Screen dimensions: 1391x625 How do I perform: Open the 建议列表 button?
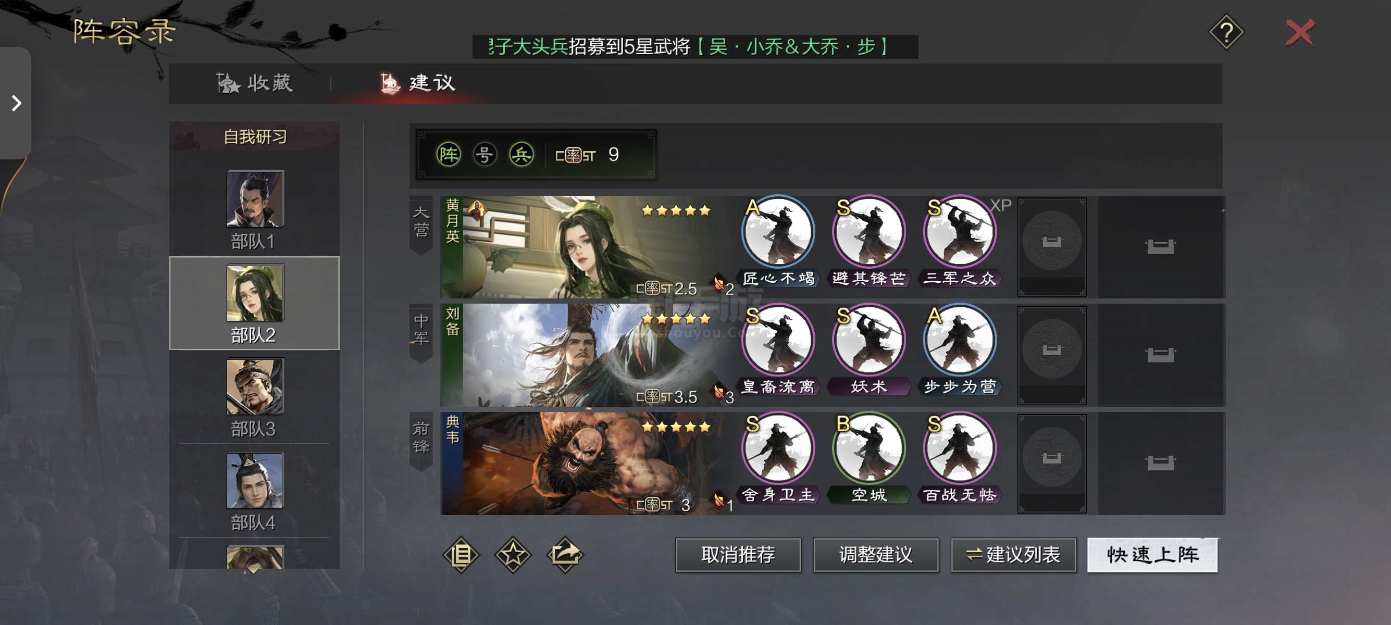pyautogui.click(x=1013, y=555)
